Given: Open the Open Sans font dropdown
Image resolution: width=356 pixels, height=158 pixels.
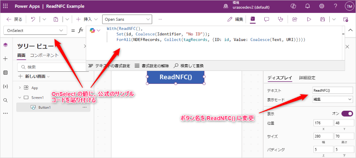Looking at the screenshot, I should coord(127,19).
